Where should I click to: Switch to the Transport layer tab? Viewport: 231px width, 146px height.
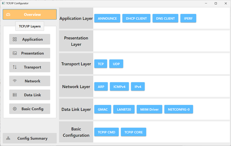point(30,67)
